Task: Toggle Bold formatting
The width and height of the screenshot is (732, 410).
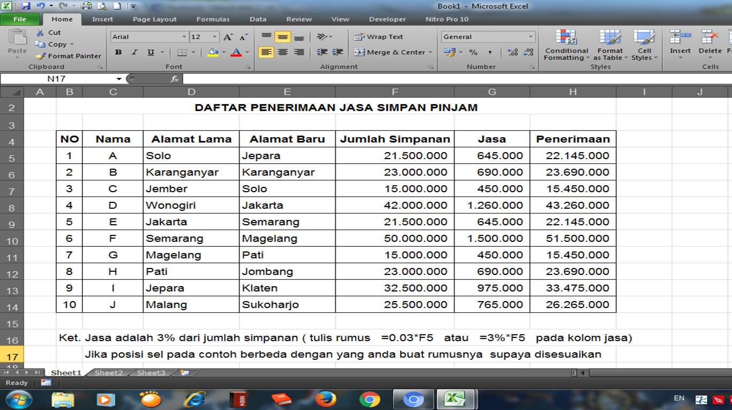Action: pos(117,53)
